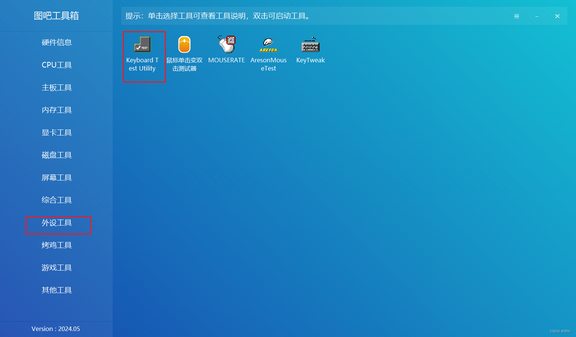Switch to 磁盘工具 category
Viewport: 576px width, 337px height.
(57, 155)
